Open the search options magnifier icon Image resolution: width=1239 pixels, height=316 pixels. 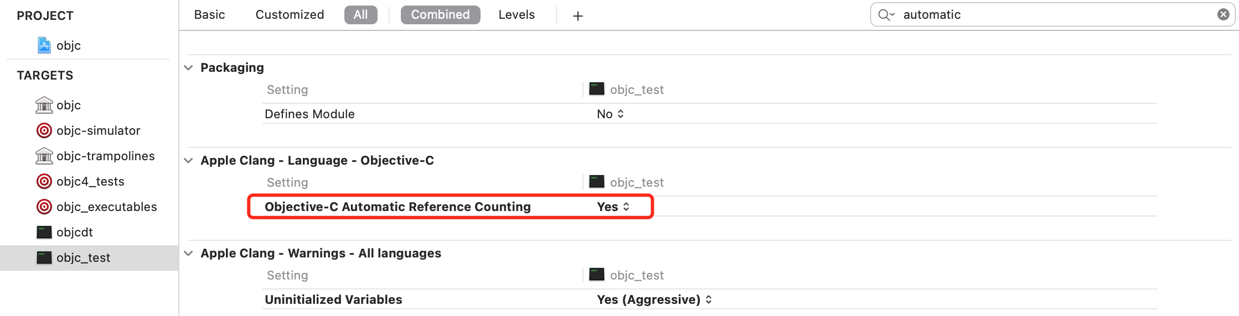click(886, 15)
